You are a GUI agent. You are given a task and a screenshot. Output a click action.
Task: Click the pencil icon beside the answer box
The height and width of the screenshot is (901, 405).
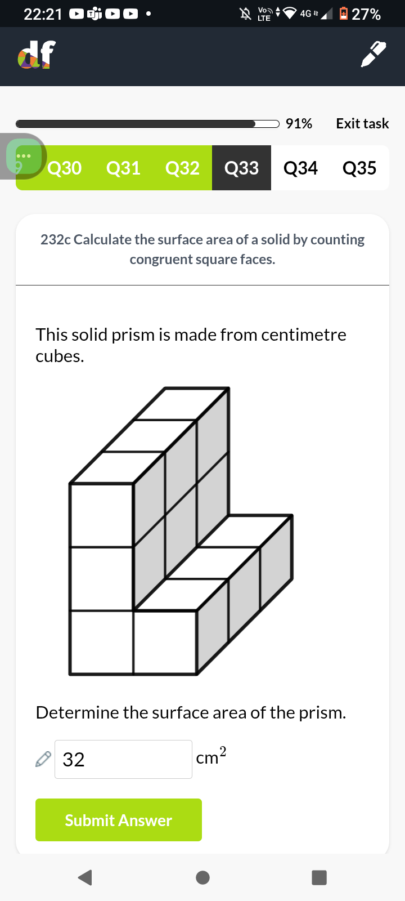tap(42, 759)
